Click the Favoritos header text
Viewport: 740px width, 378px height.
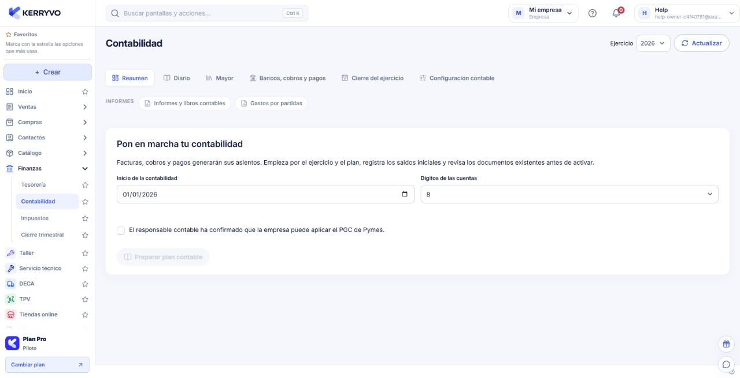(25, 35)
